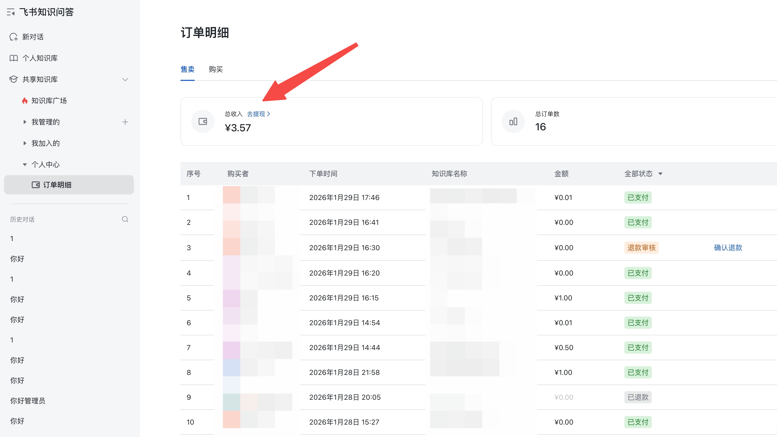Collapse the sidebar using the top-left icon

point(11,12)
